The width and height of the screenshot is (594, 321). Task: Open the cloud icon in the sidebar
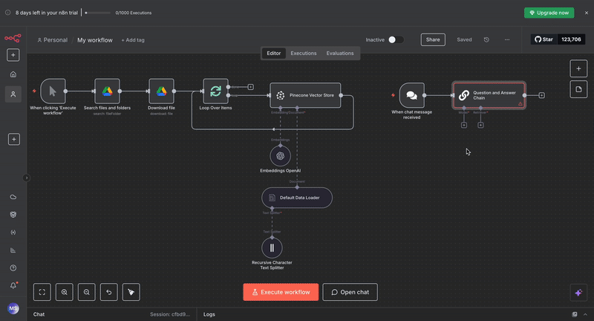[13, 197]
